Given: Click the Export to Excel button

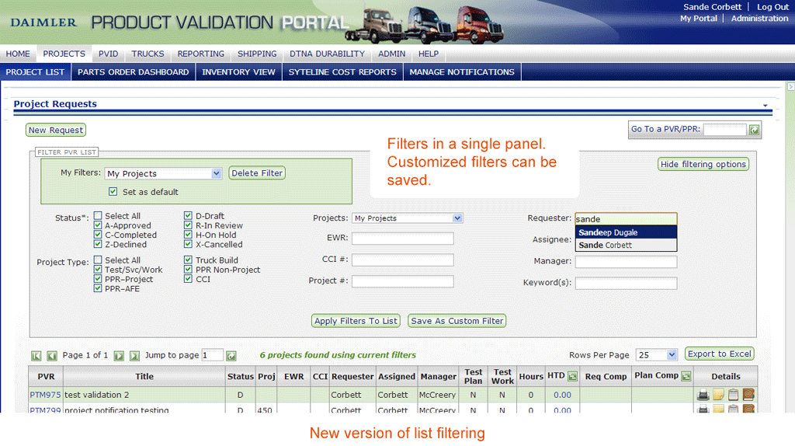Looking at the screenshot, I should [720, 354].
